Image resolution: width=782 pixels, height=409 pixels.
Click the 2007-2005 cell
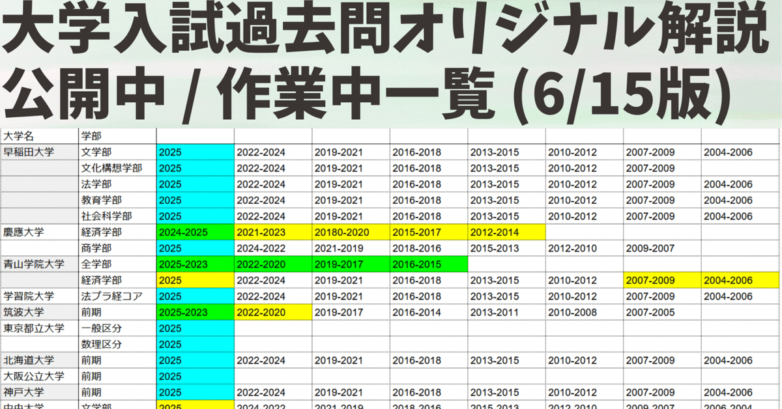662,312
